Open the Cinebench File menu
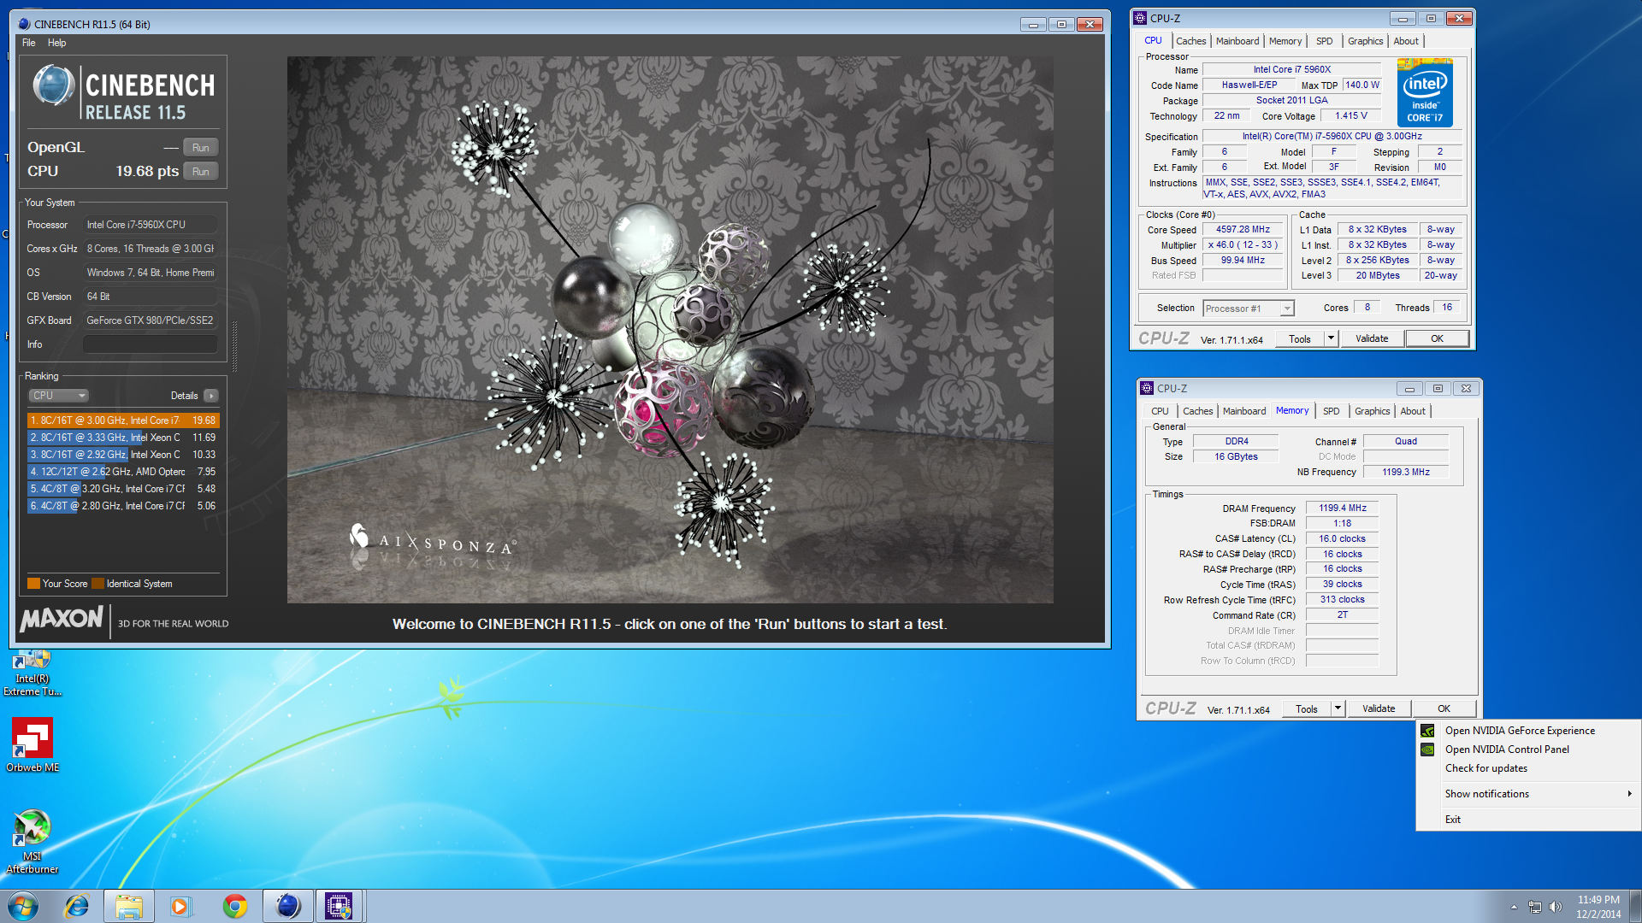1642x923 pixels. 29,43
